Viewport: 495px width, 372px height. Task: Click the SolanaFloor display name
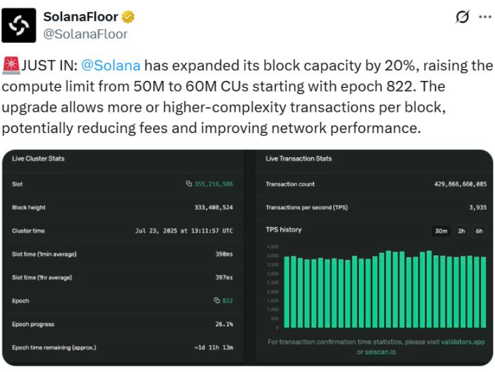click(80, 17)
